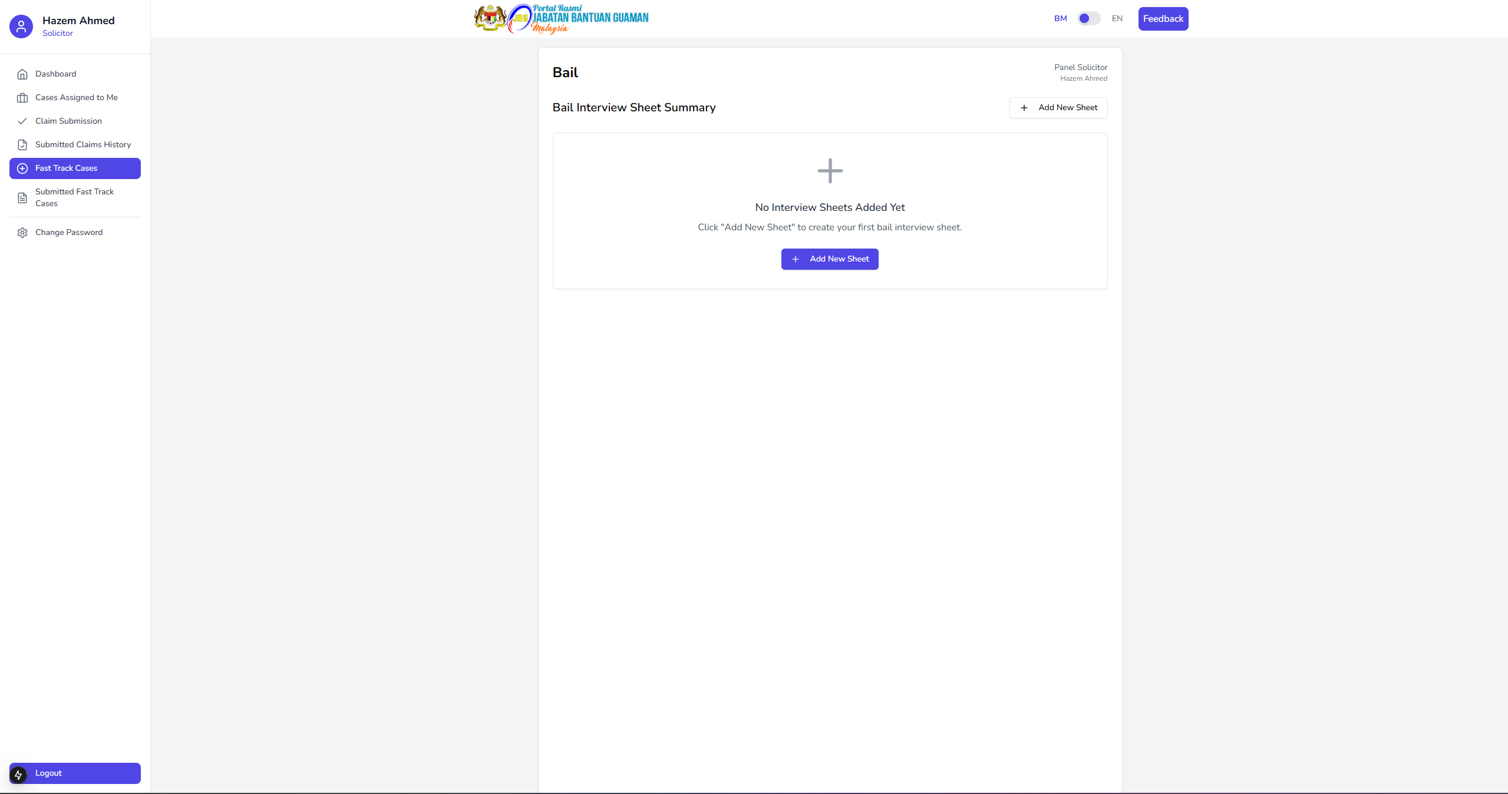Viewport: 1508px width, 794px height.
Task: Open the Dashboard menu item
Action: tap(56, 74)
